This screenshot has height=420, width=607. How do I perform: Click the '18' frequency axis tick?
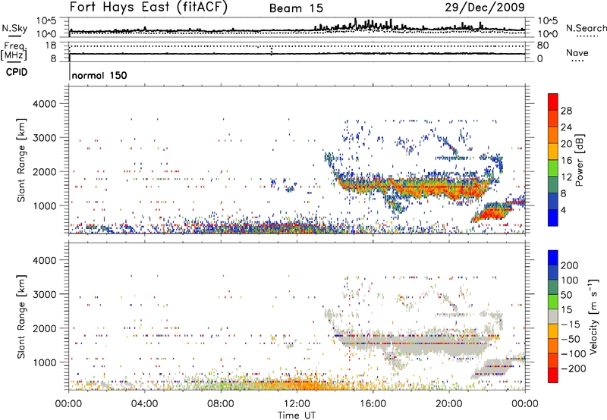[x=51, y=45]
